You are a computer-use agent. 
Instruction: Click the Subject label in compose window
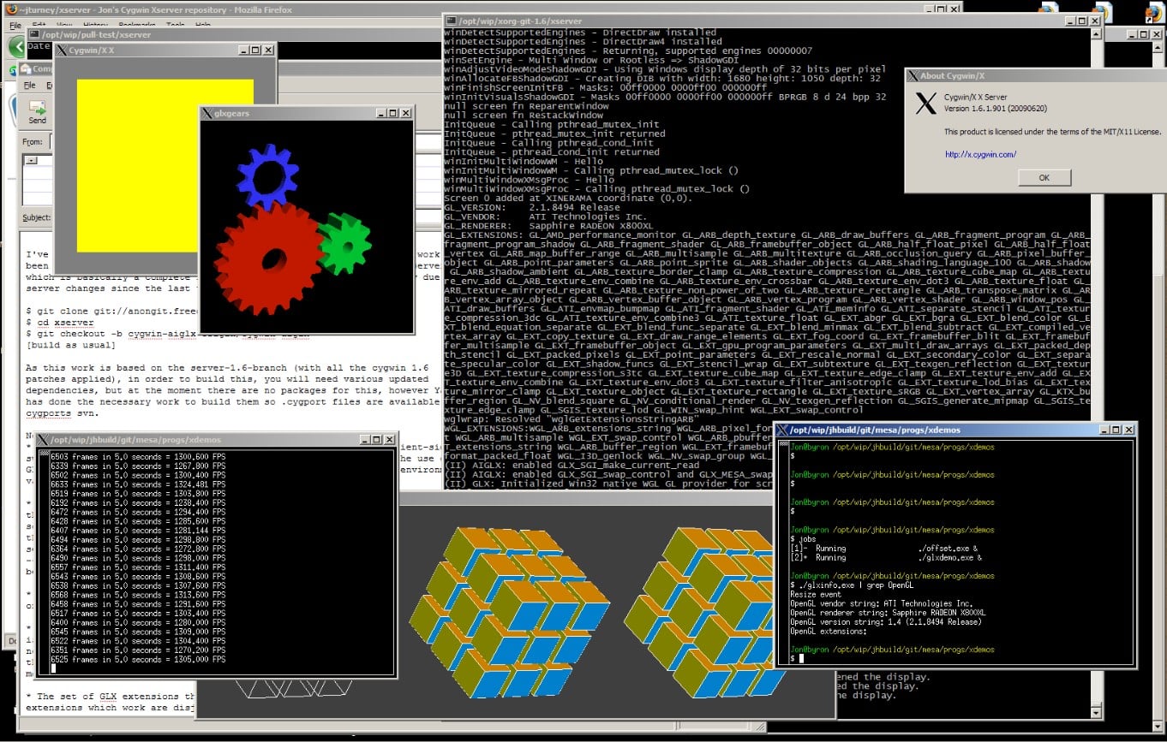point(36,217)
